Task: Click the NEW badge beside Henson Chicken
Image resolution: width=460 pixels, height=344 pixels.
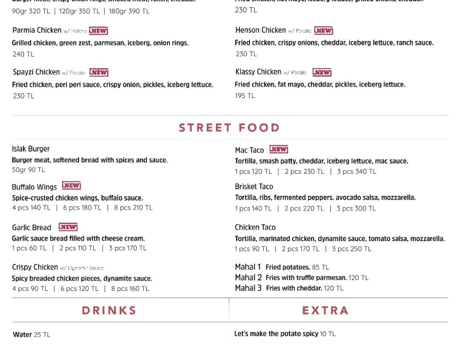Action: [324, 31]
